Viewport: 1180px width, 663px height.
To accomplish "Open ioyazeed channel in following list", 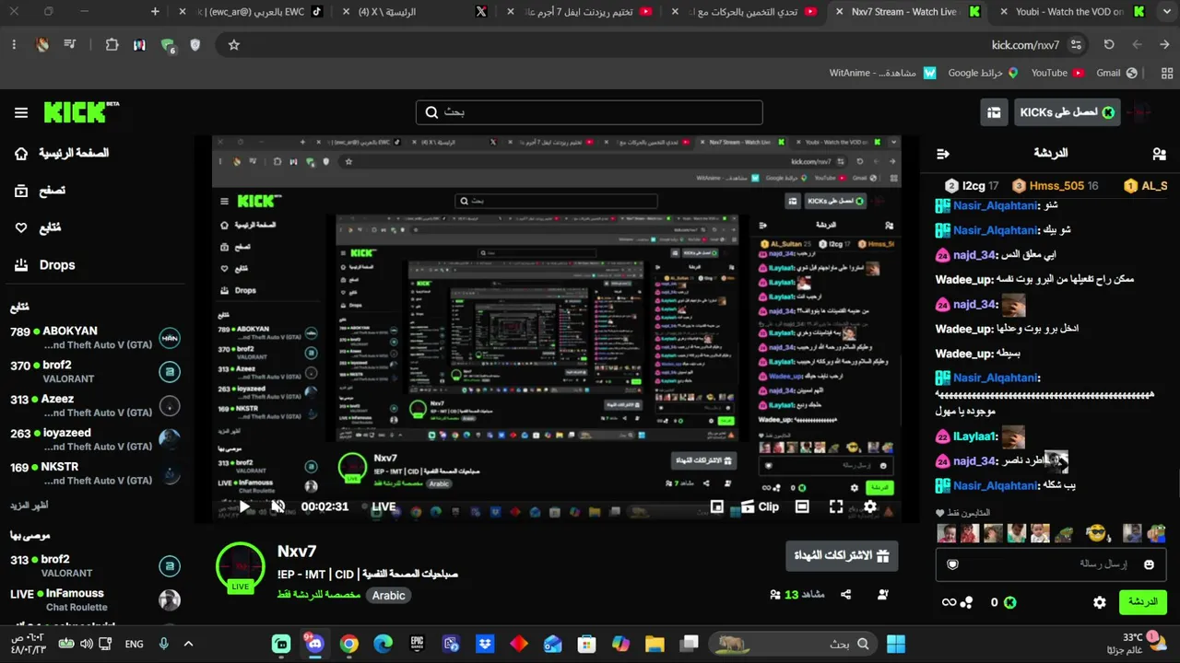I will (x=95, y=440).
